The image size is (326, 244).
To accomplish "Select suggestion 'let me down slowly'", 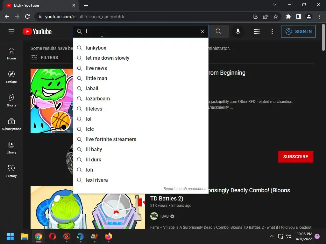I will (140, 58).
